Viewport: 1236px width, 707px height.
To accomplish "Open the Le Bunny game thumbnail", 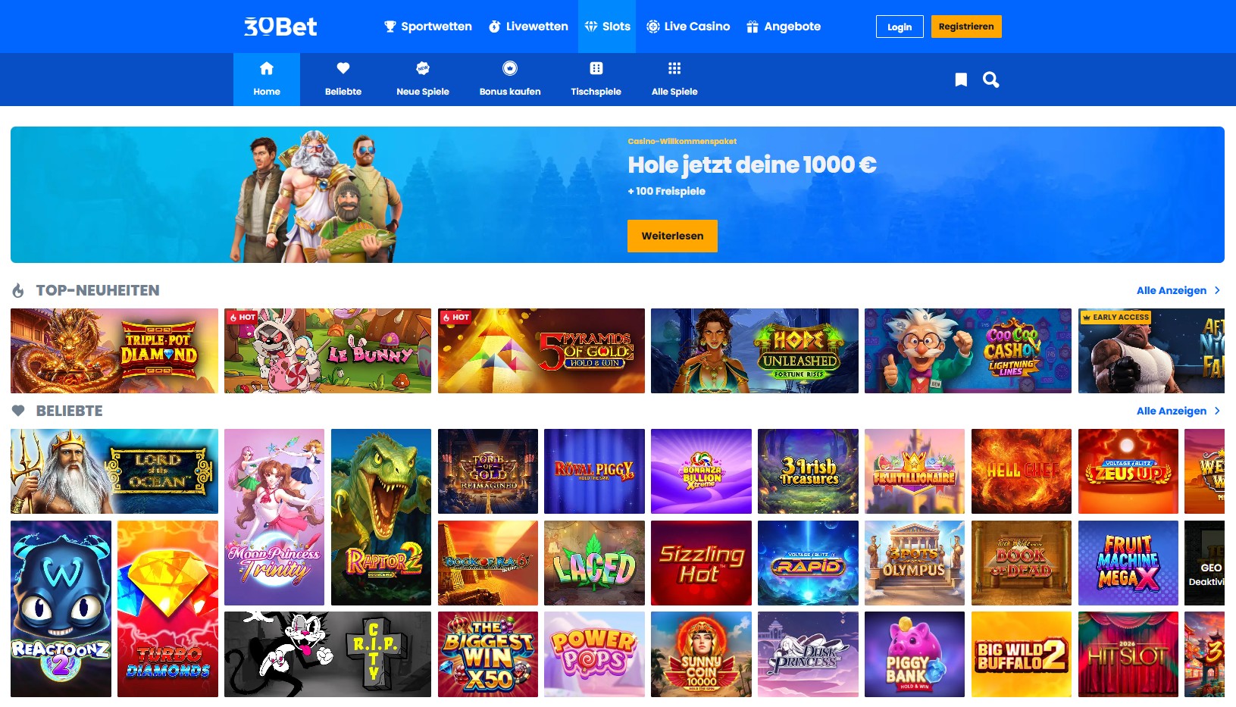I will click(327, 351).
